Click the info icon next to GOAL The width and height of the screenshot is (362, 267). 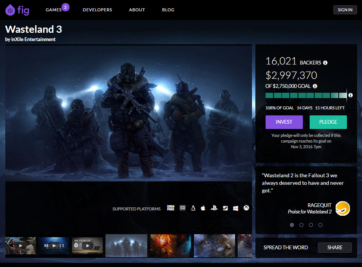pos(315,86)
